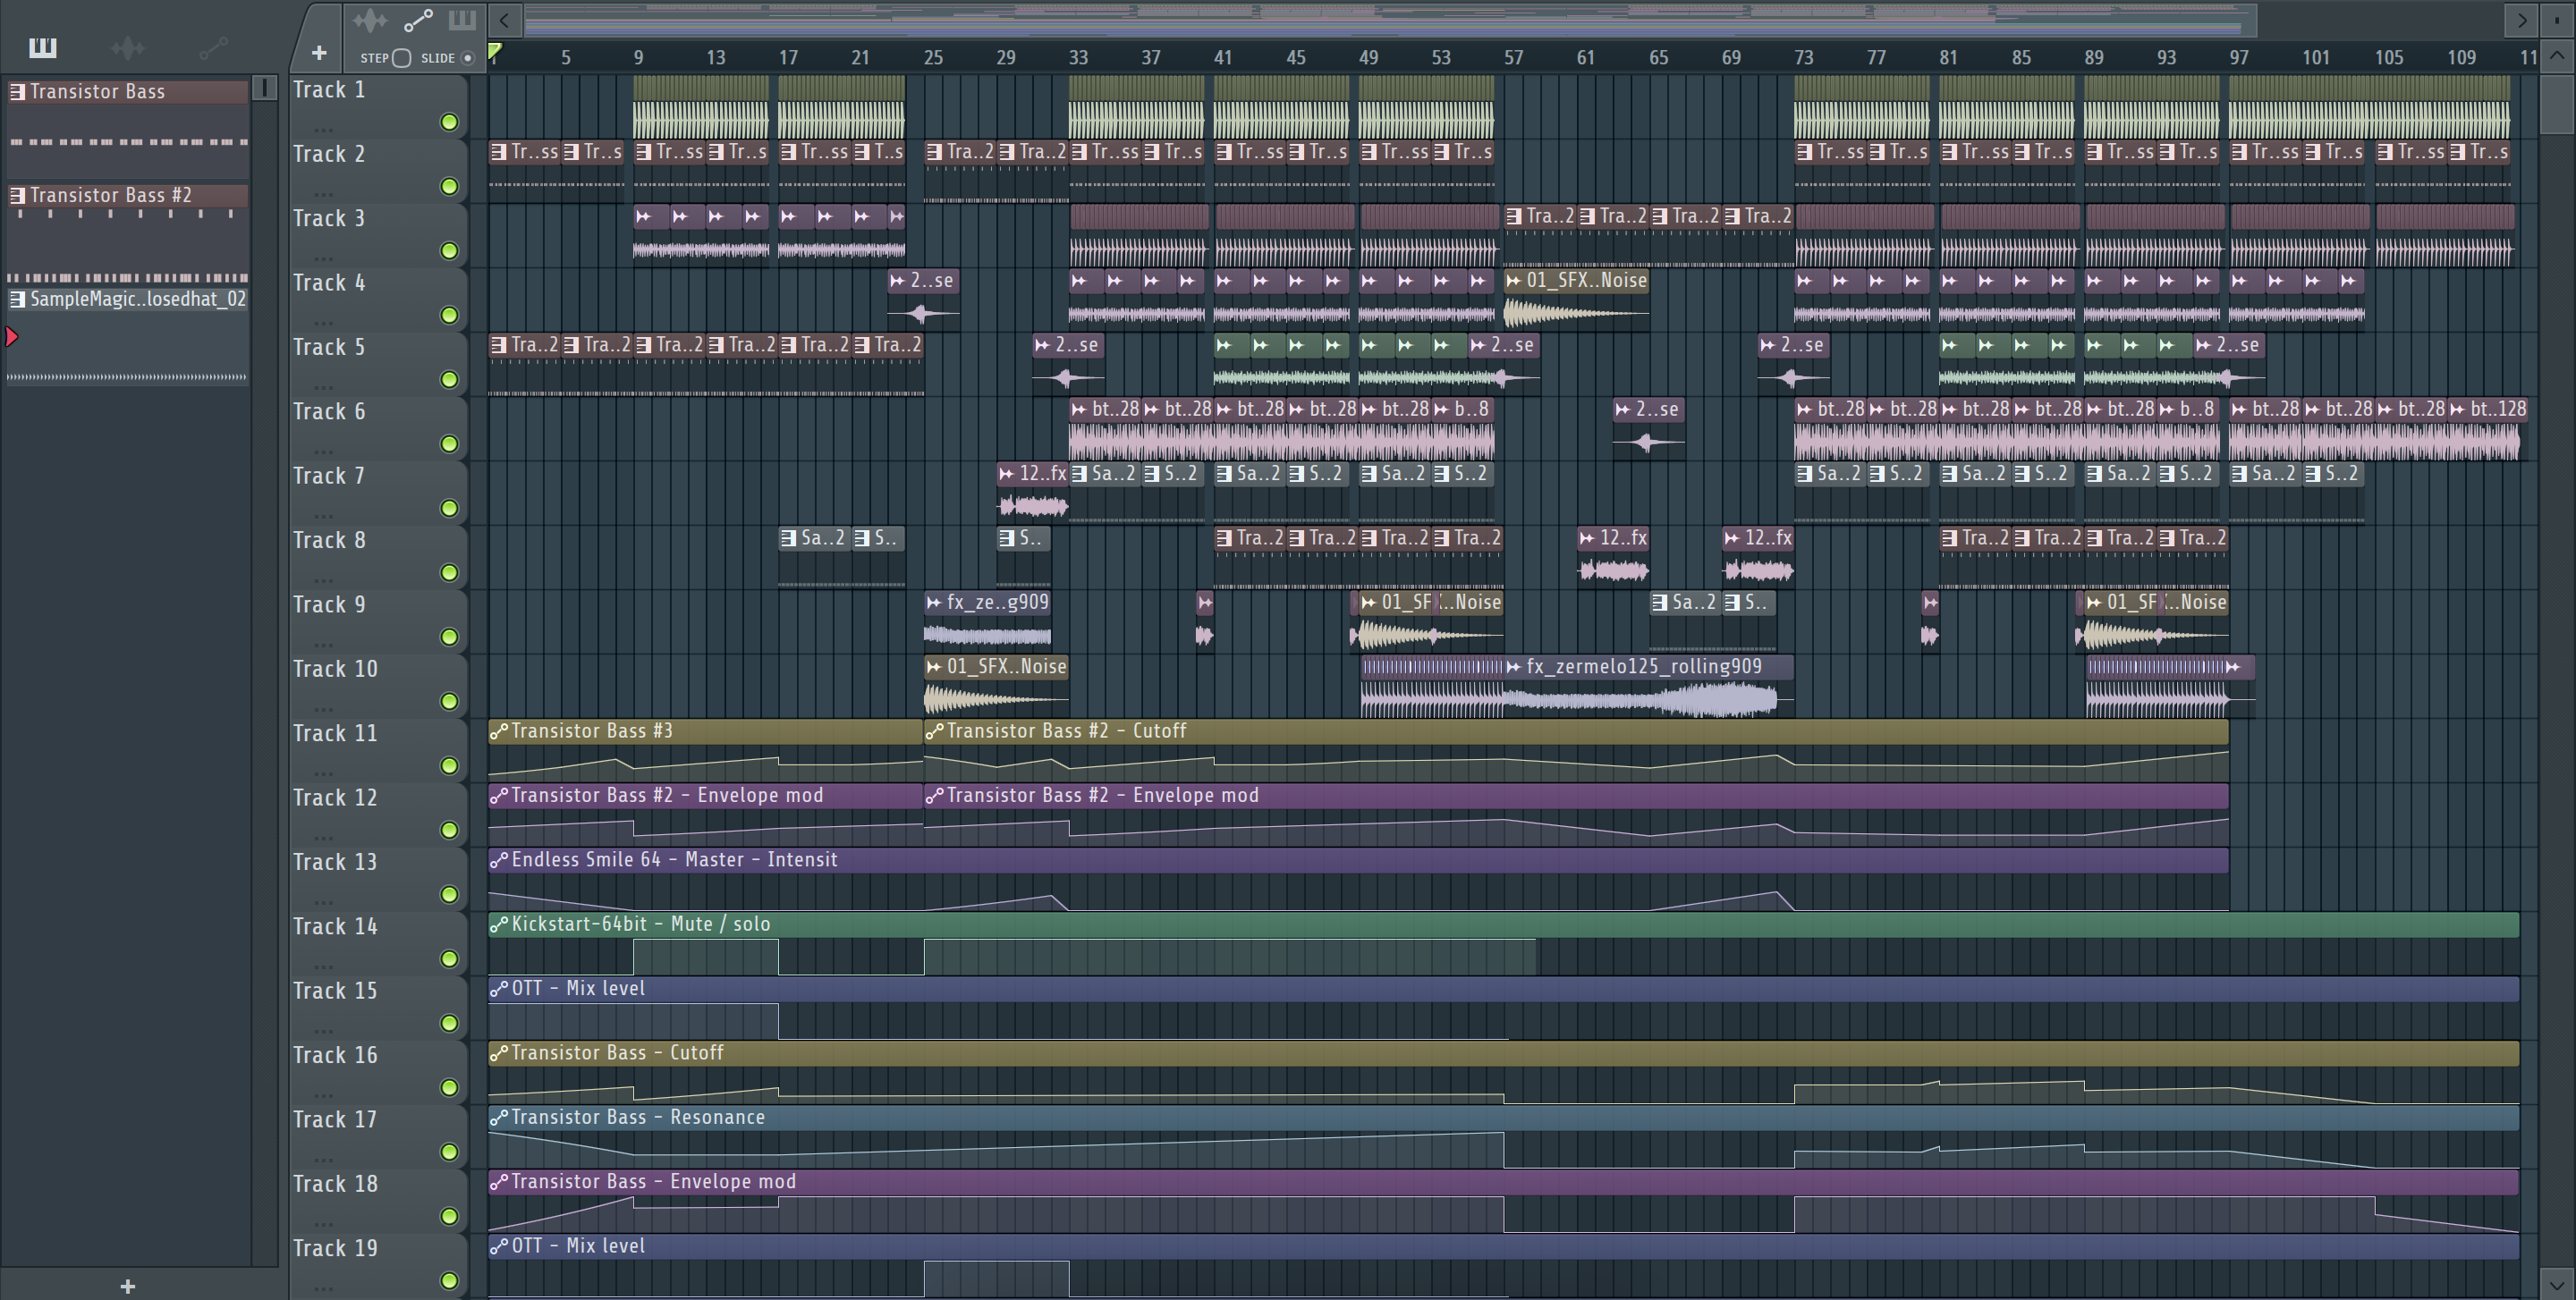Click the SampleMagic..losedhat_02 pattern icon
The image size is (2576, 1300).
(17, 299)
